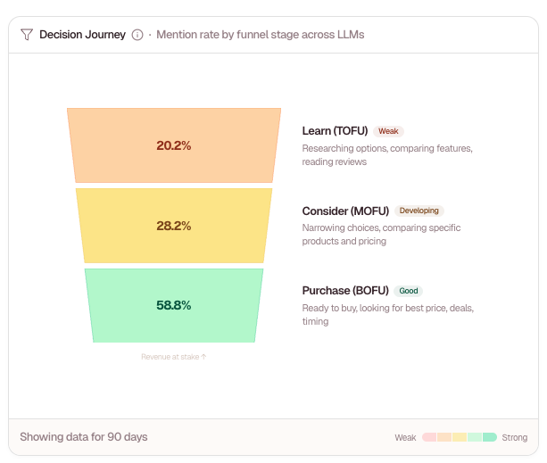Click the Mention rate by funnel stage subtitle
The image size is (547, 463).
[x=260, y=35]
